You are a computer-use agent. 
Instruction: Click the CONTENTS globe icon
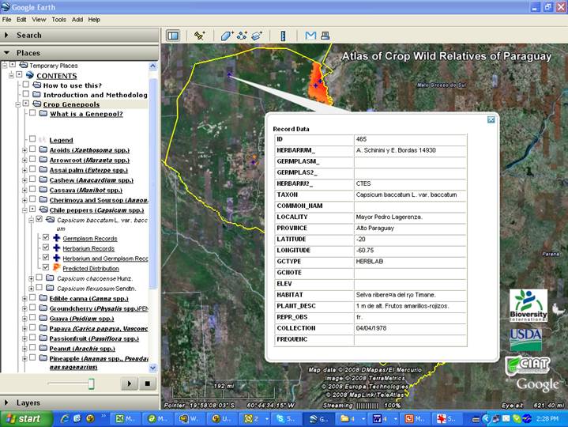(30, 75)
